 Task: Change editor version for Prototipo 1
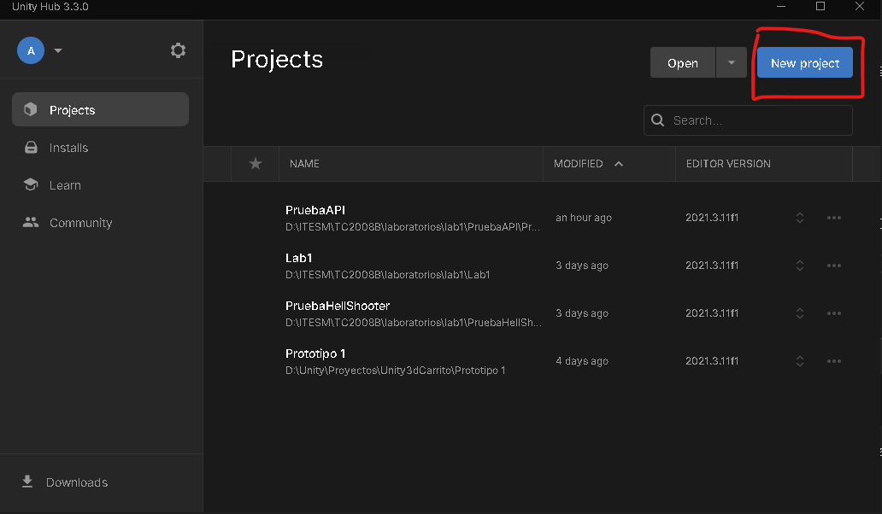(x=800, y=361)
